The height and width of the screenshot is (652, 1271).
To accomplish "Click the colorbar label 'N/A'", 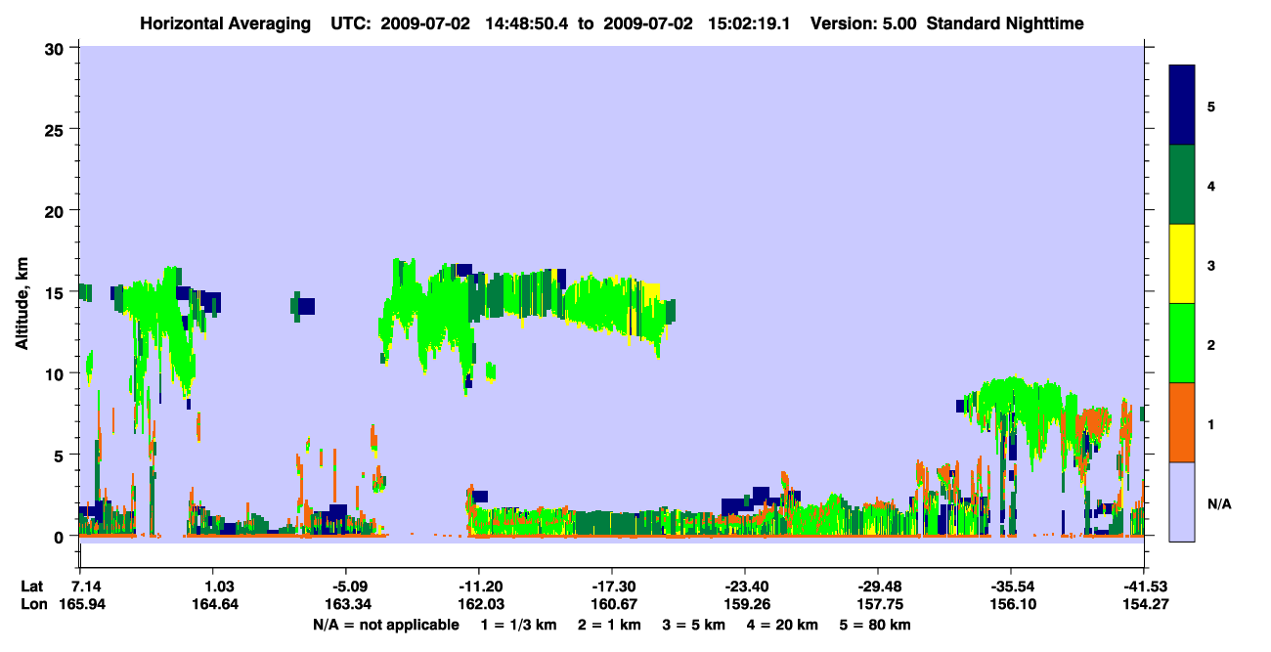I will 1219,503.
